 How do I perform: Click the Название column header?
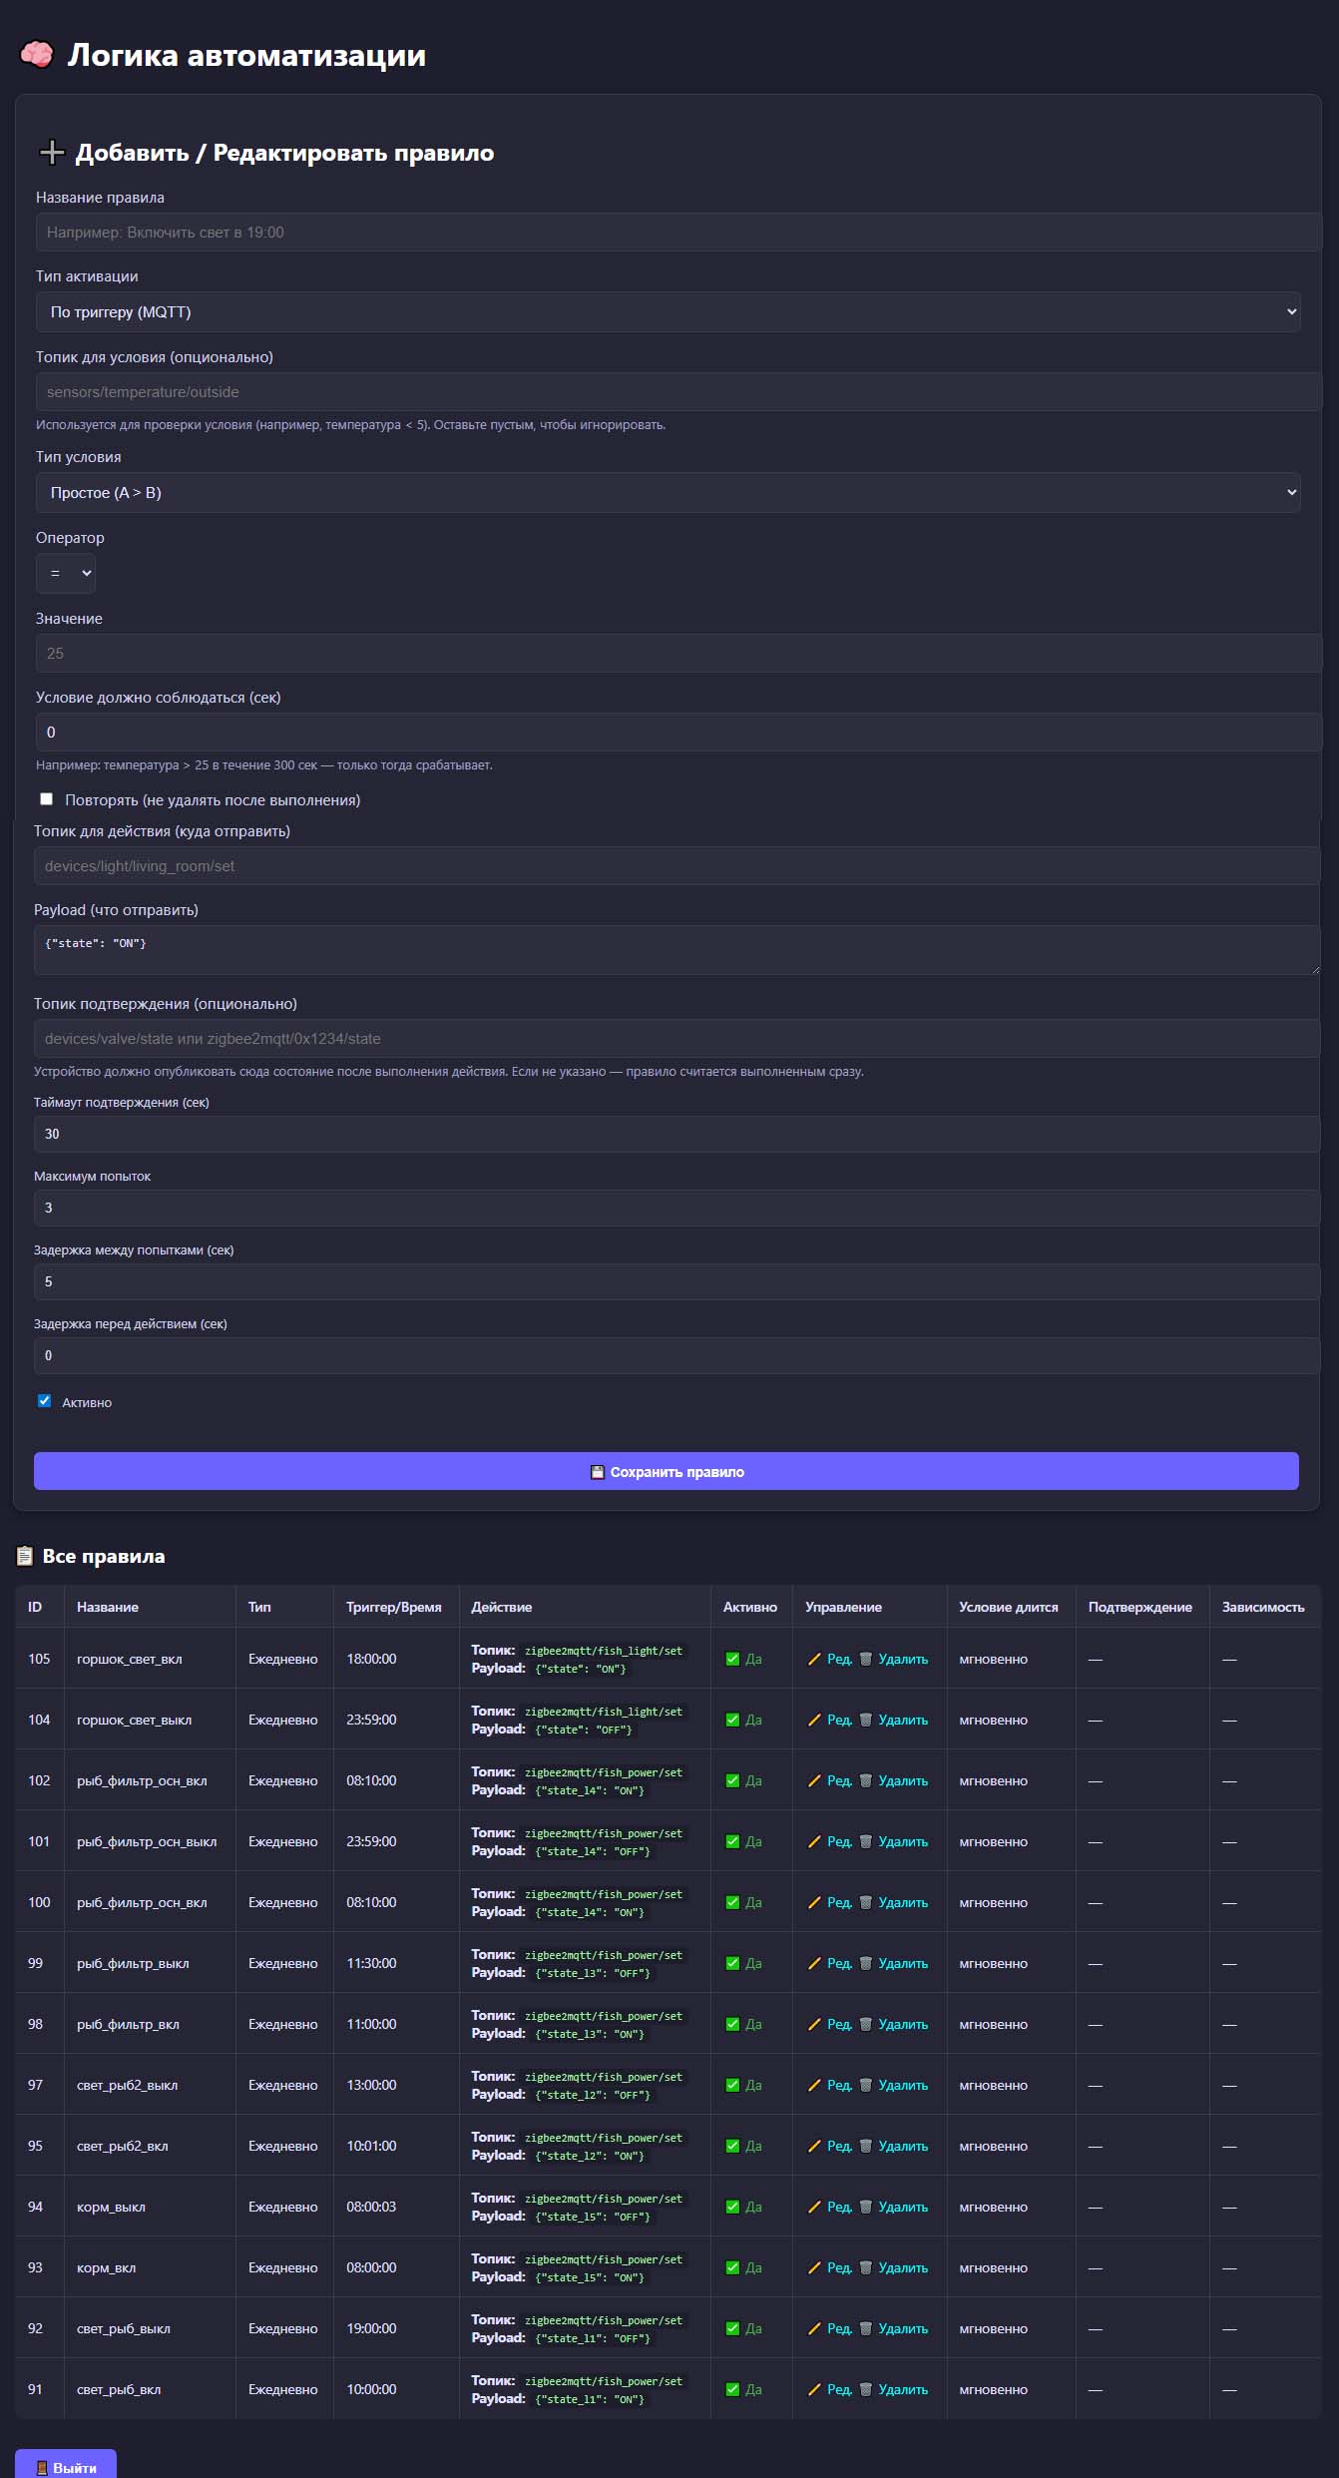pos(108,1607)
